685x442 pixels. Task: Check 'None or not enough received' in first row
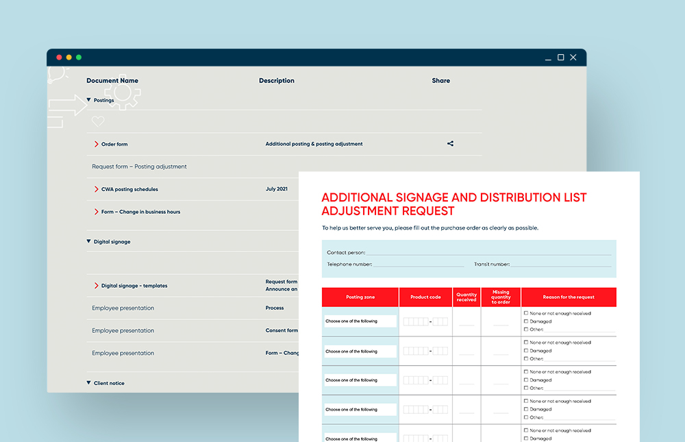click(526, 313)
